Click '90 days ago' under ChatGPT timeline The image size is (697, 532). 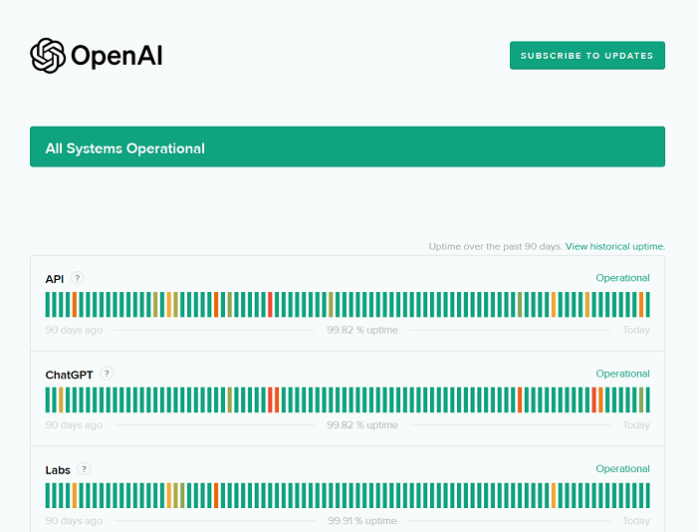[x=74, y=425]
